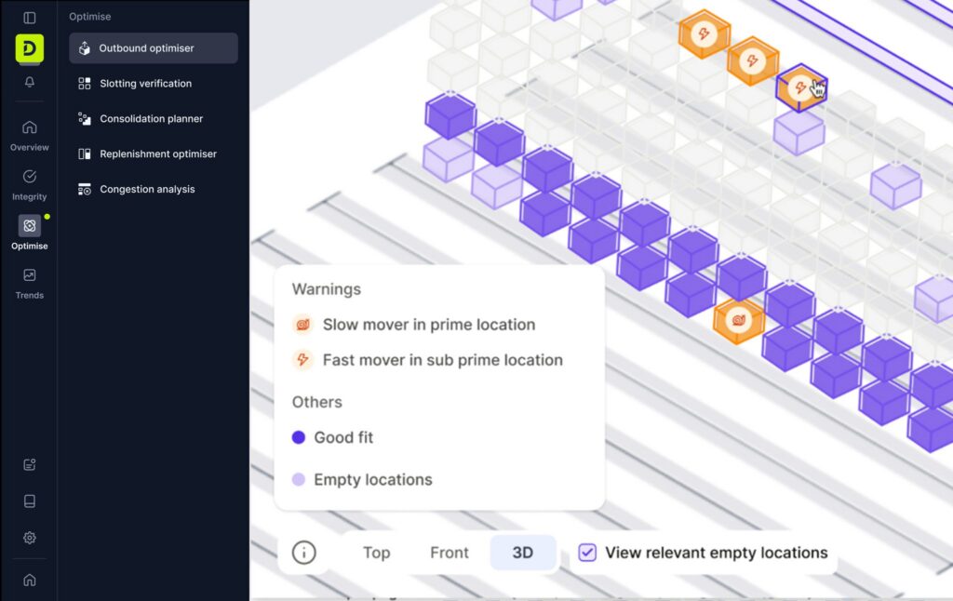
Task: Click 'Fast mover in sub prime location' text
Action: [442, 360]
